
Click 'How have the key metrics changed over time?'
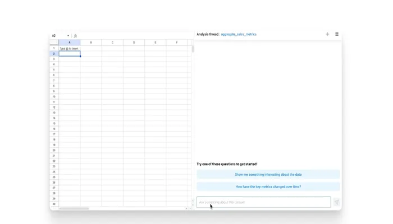(x=268, y=186)
